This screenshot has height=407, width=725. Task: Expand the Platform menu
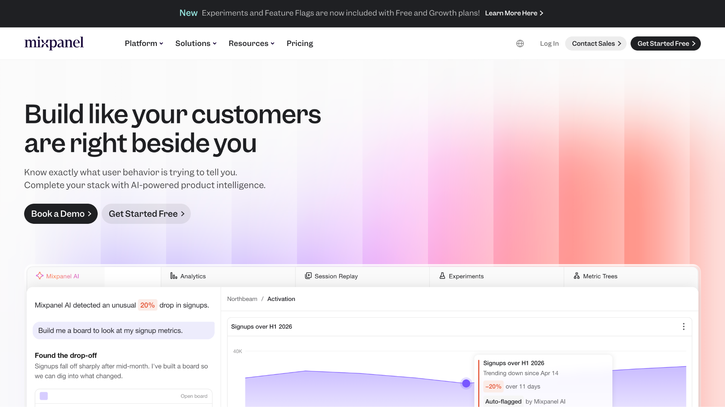pos(144,43)
